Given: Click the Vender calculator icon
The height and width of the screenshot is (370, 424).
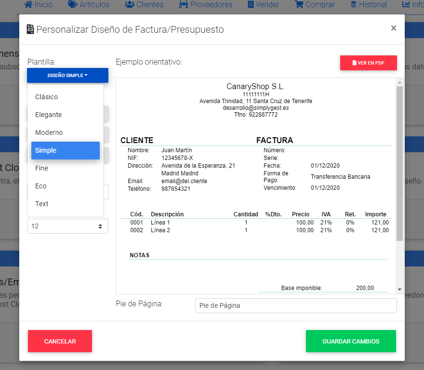Looking at the screenshot, I should [251, 5].
